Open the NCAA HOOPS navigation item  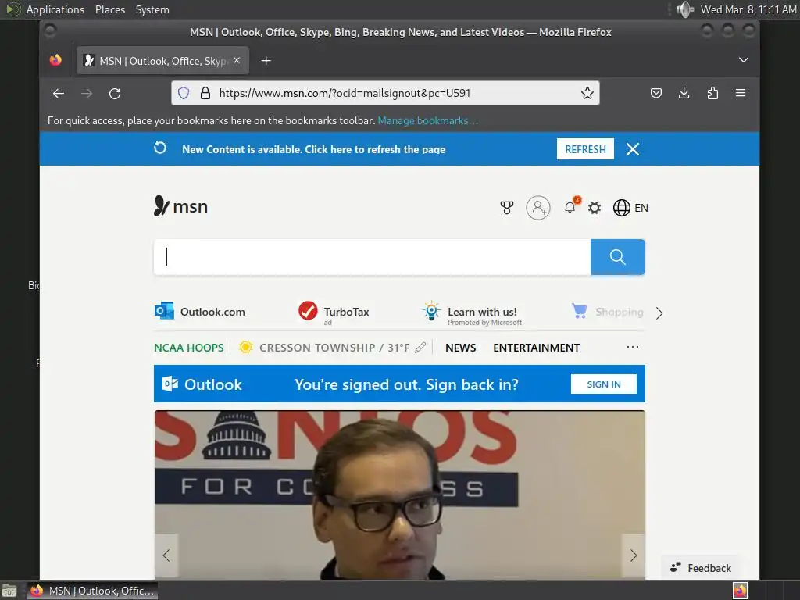point(189,348)
